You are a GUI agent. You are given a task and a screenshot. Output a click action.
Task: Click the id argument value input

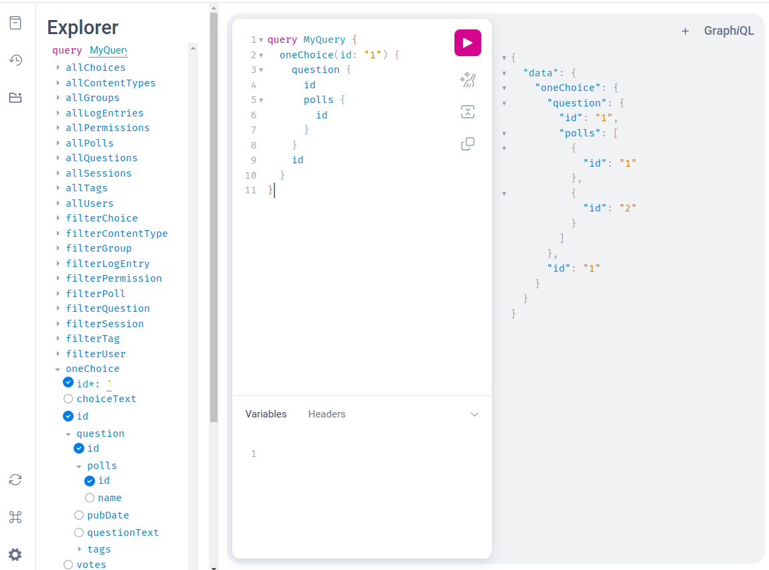pos(109,384)
